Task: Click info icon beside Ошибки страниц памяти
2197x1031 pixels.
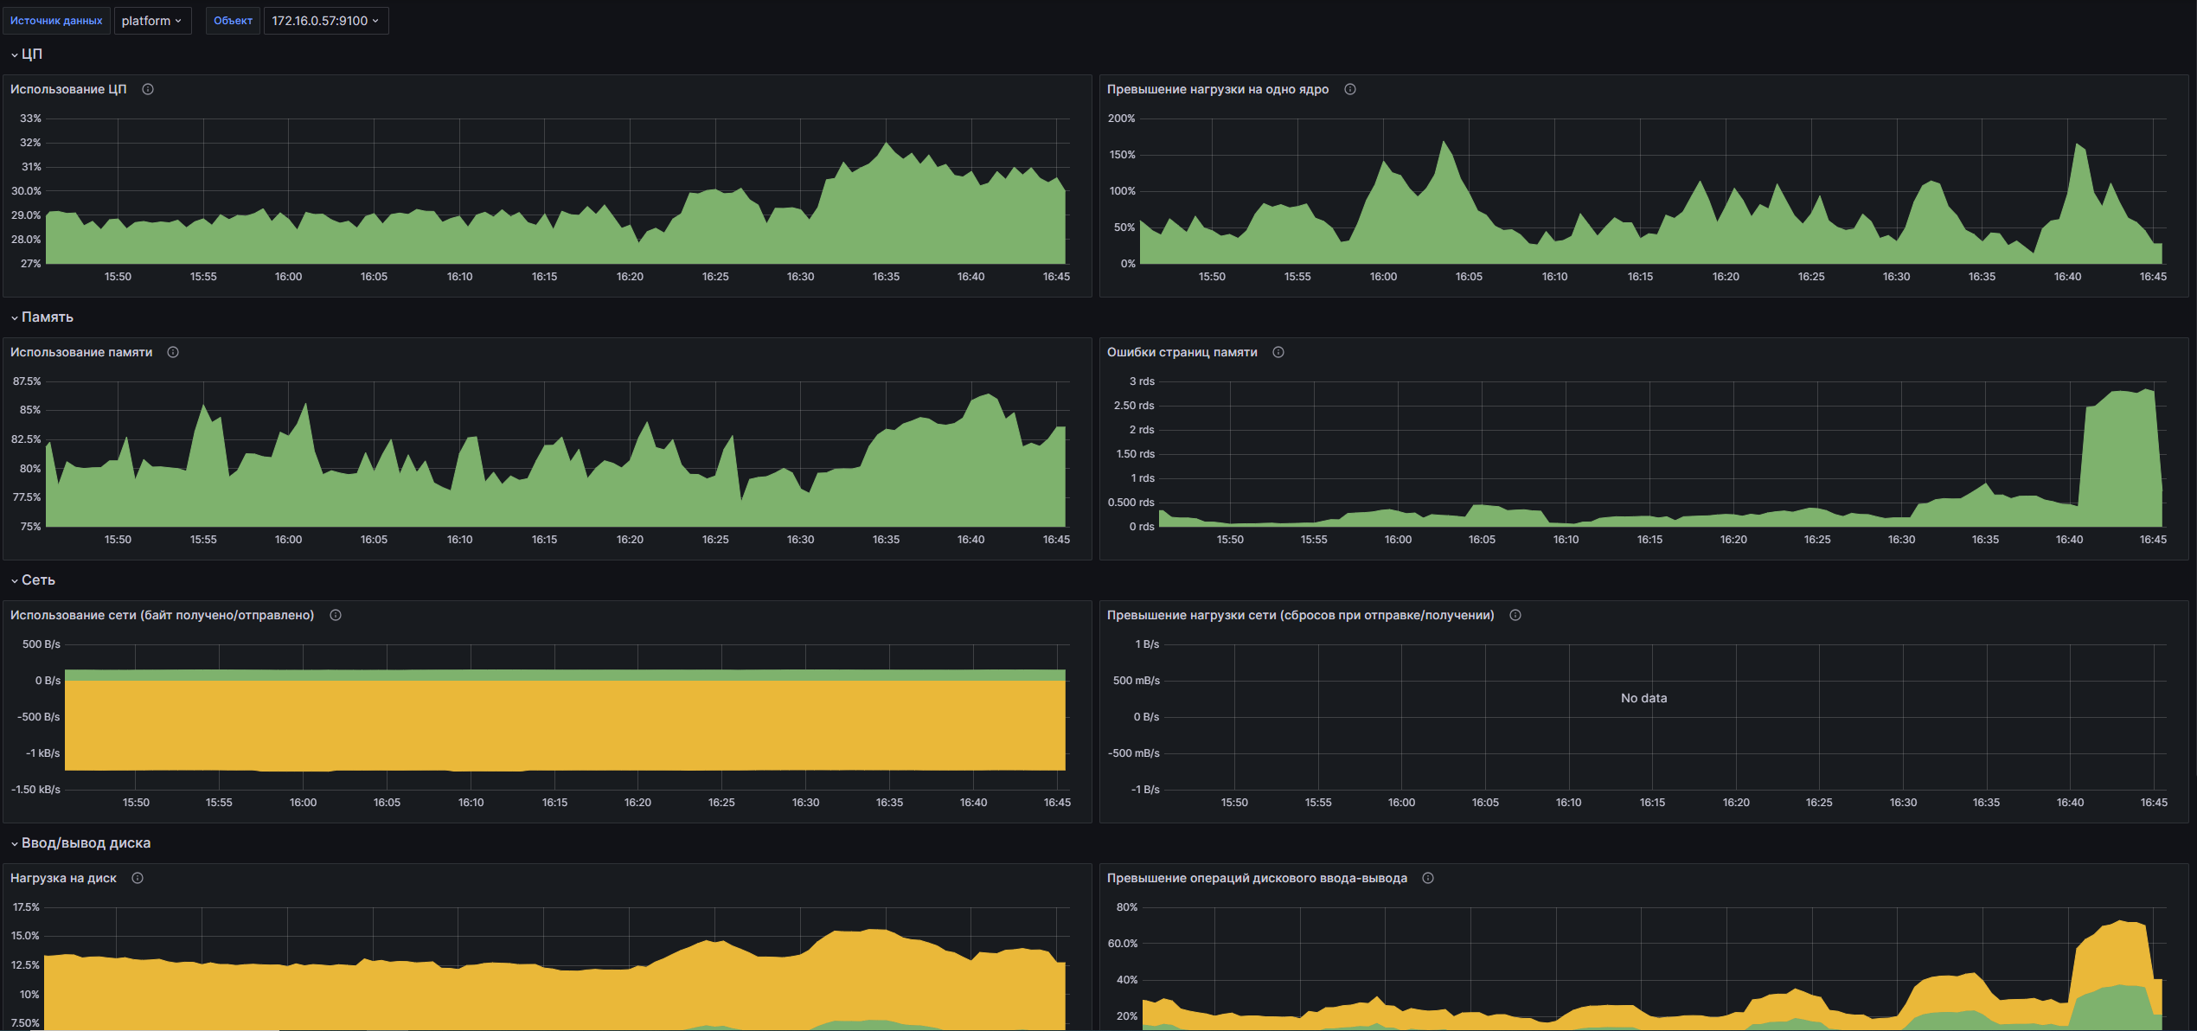Action: pos(1278,352)
